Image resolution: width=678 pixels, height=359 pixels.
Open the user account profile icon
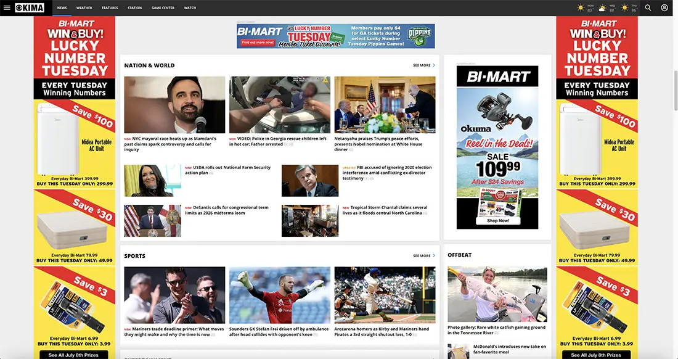[664, 8]
